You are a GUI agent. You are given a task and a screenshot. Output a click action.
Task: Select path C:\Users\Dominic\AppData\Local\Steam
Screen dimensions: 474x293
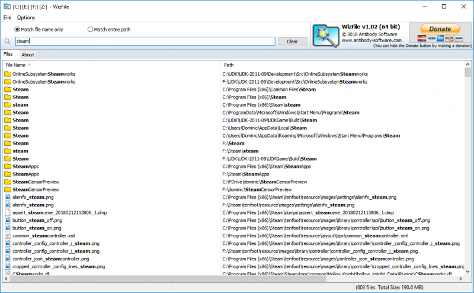264,128
